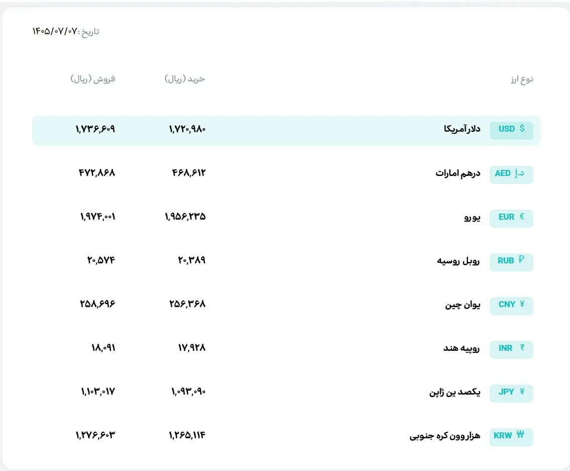
Task: Click the USD dollar currency badge
Action: [511, 130]
